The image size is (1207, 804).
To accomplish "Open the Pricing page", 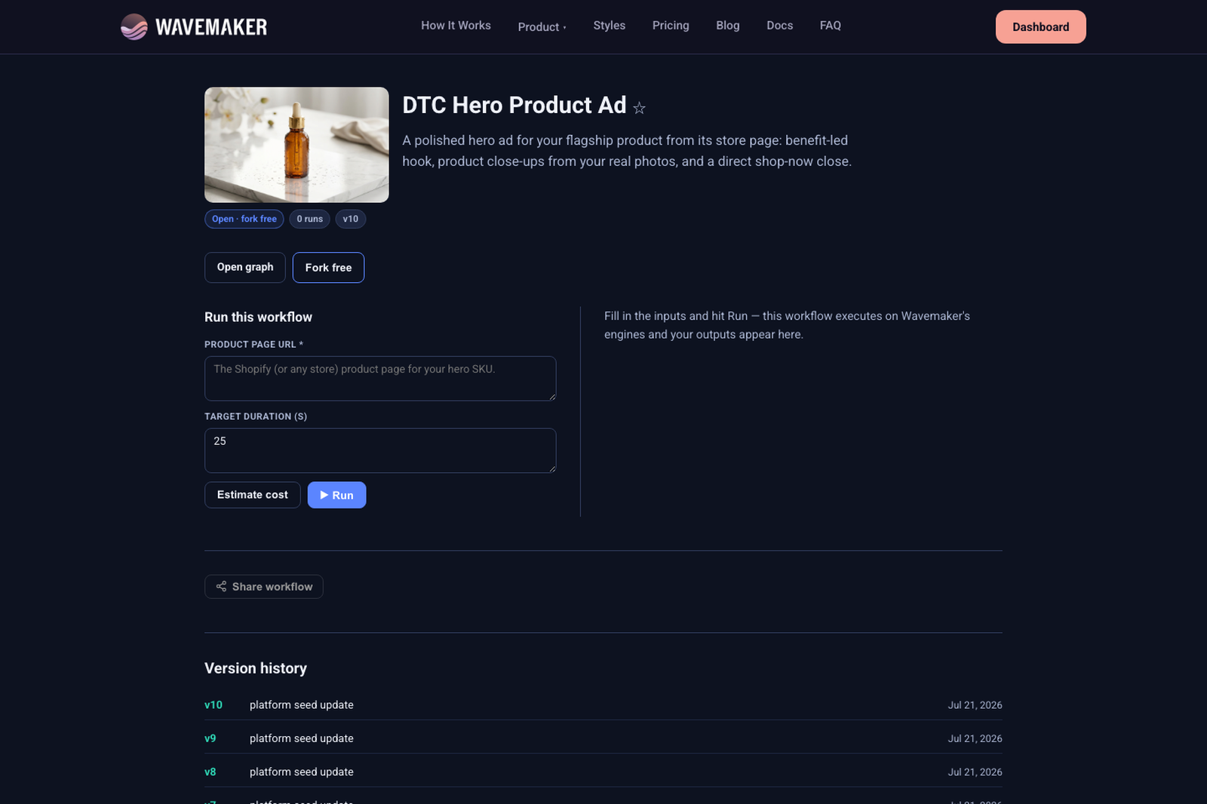I will [x=671, y=26].
